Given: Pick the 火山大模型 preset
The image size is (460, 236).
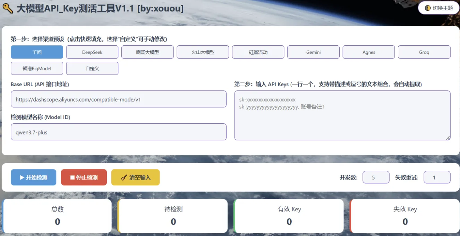Looking at the screenshot, I should [203, 52].
